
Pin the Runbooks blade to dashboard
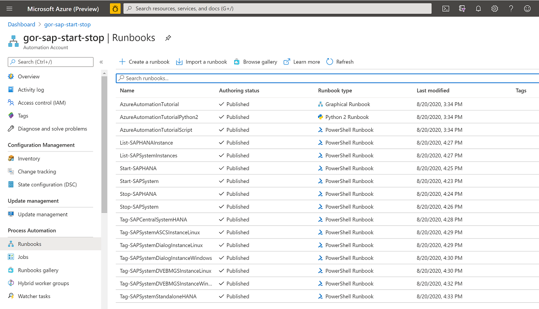pyautogui.click(x=168, y=38)
